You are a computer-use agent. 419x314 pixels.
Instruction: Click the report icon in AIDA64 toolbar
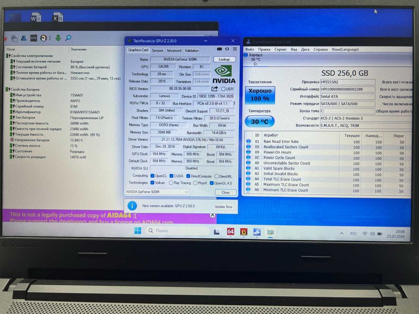click(14, 38)
